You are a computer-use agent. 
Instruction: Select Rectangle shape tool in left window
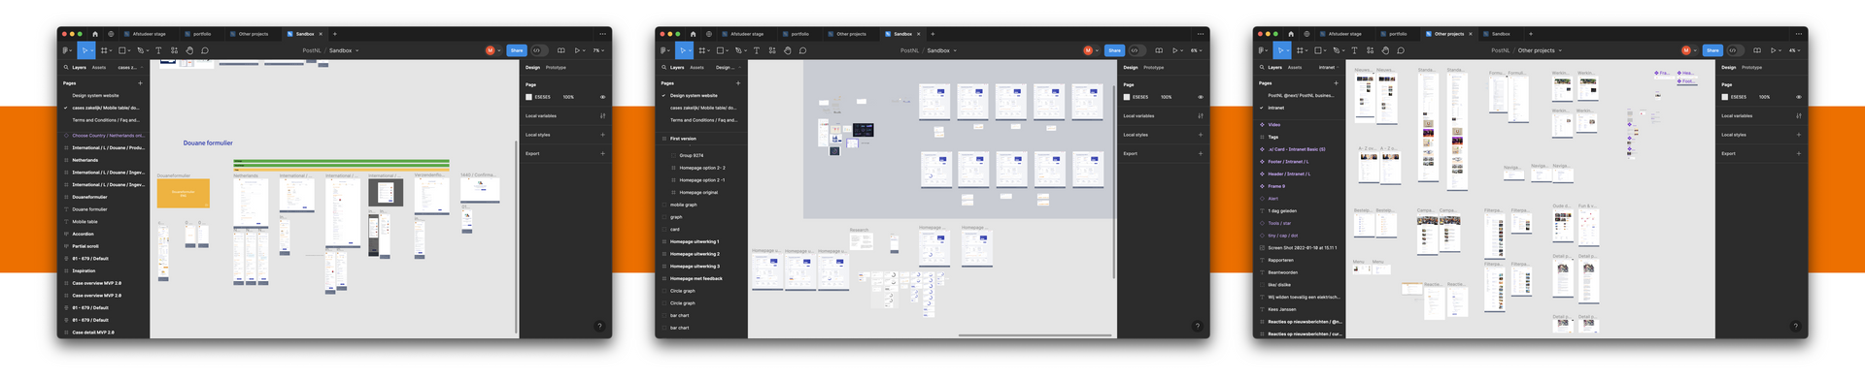point(122,50)
